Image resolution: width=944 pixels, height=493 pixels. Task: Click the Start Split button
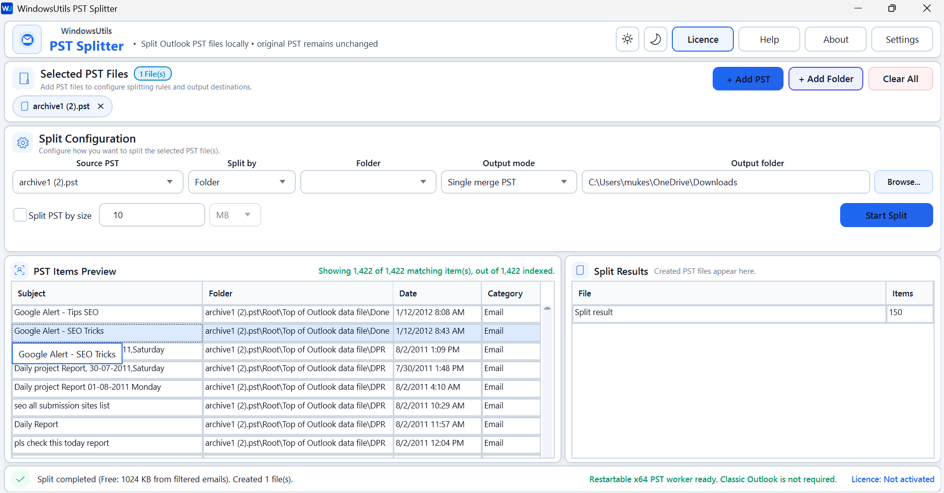[886, 215]
